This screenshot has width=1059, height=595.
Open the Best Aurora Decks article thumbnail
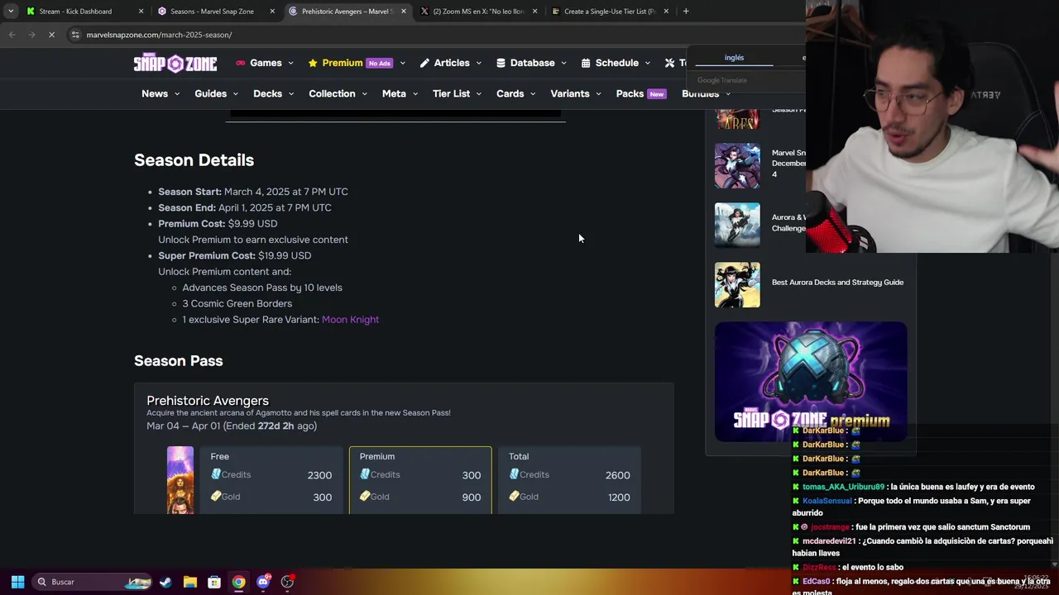click(x=737, y=285)
